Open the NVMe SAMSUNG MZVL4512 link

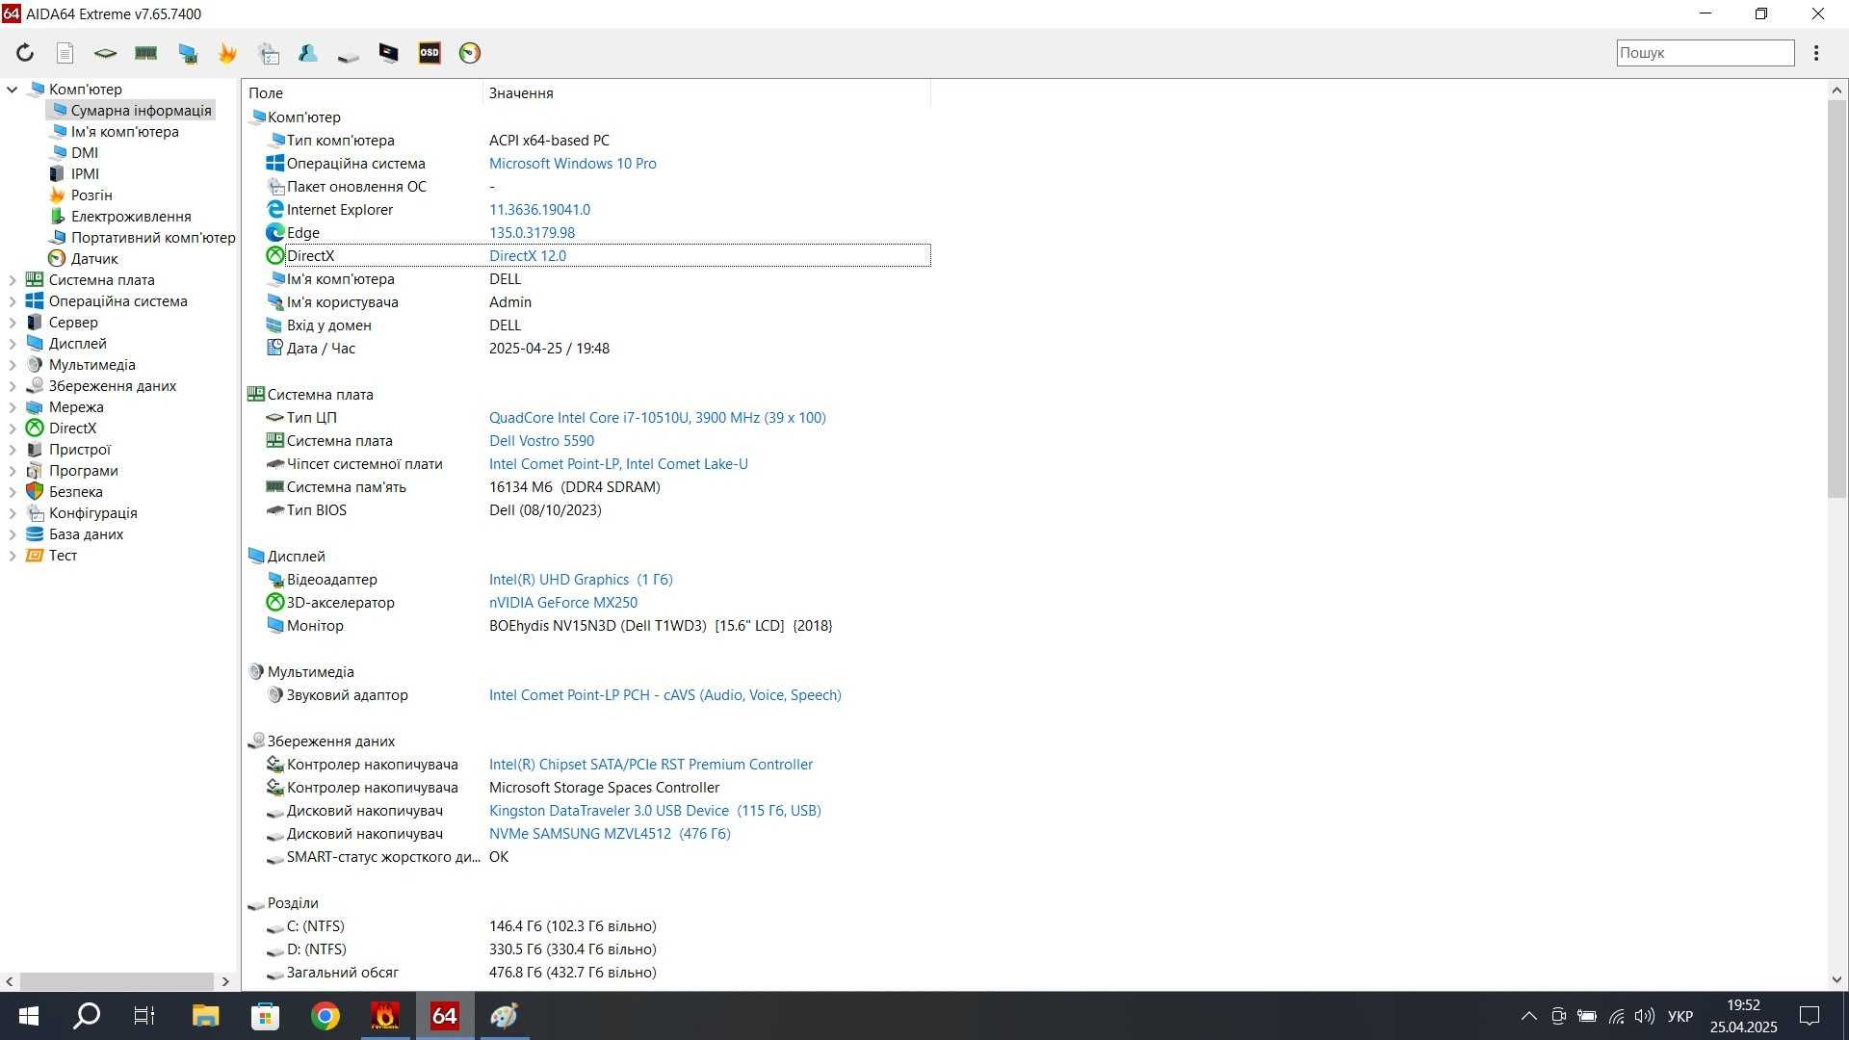[610, 834]
